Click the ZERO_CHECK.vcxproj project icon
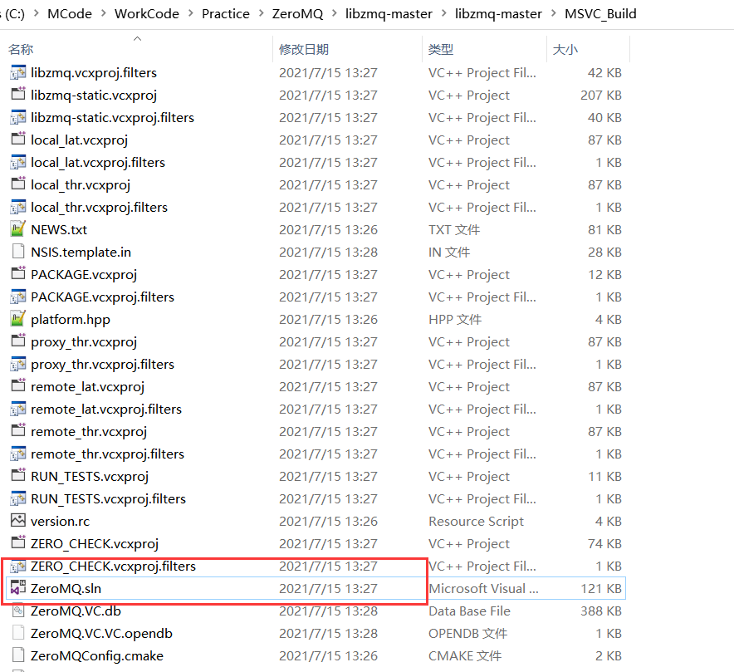 18,543
